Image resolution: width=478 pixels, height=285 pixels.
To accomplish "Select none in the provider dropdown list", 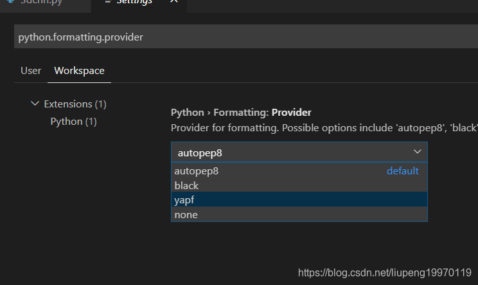I will point(186,214).
